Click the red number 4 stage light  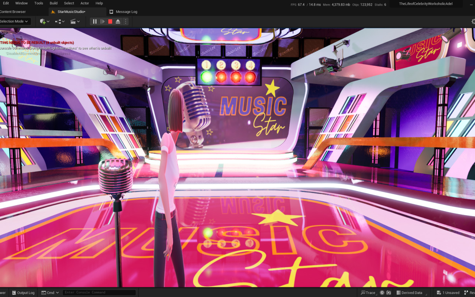coord(250,77)
